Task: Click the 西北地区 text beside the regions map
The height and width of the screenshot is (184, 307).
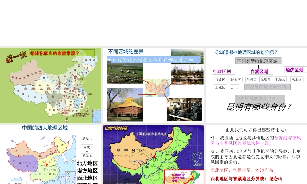Action: click(x=87, y=178)
